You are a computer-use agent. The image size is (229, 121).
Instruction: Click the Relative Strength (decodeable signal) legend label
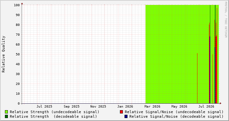pos(53,116)
